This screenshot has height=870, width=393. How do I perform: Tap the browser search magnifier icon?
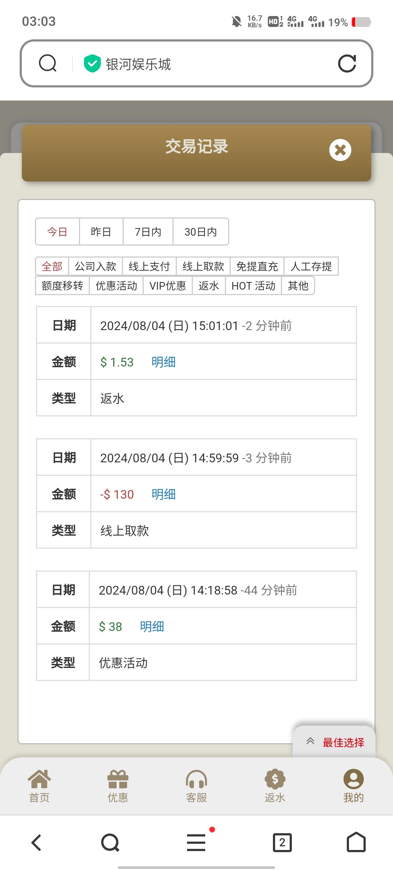tap(48, 63)
